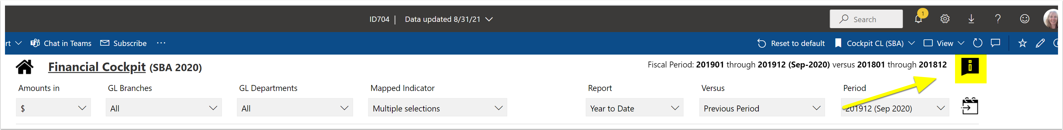Click the Home icon beside Financial Cockpit
Viewport: 1063px width, 130px height.
(24, 66)
